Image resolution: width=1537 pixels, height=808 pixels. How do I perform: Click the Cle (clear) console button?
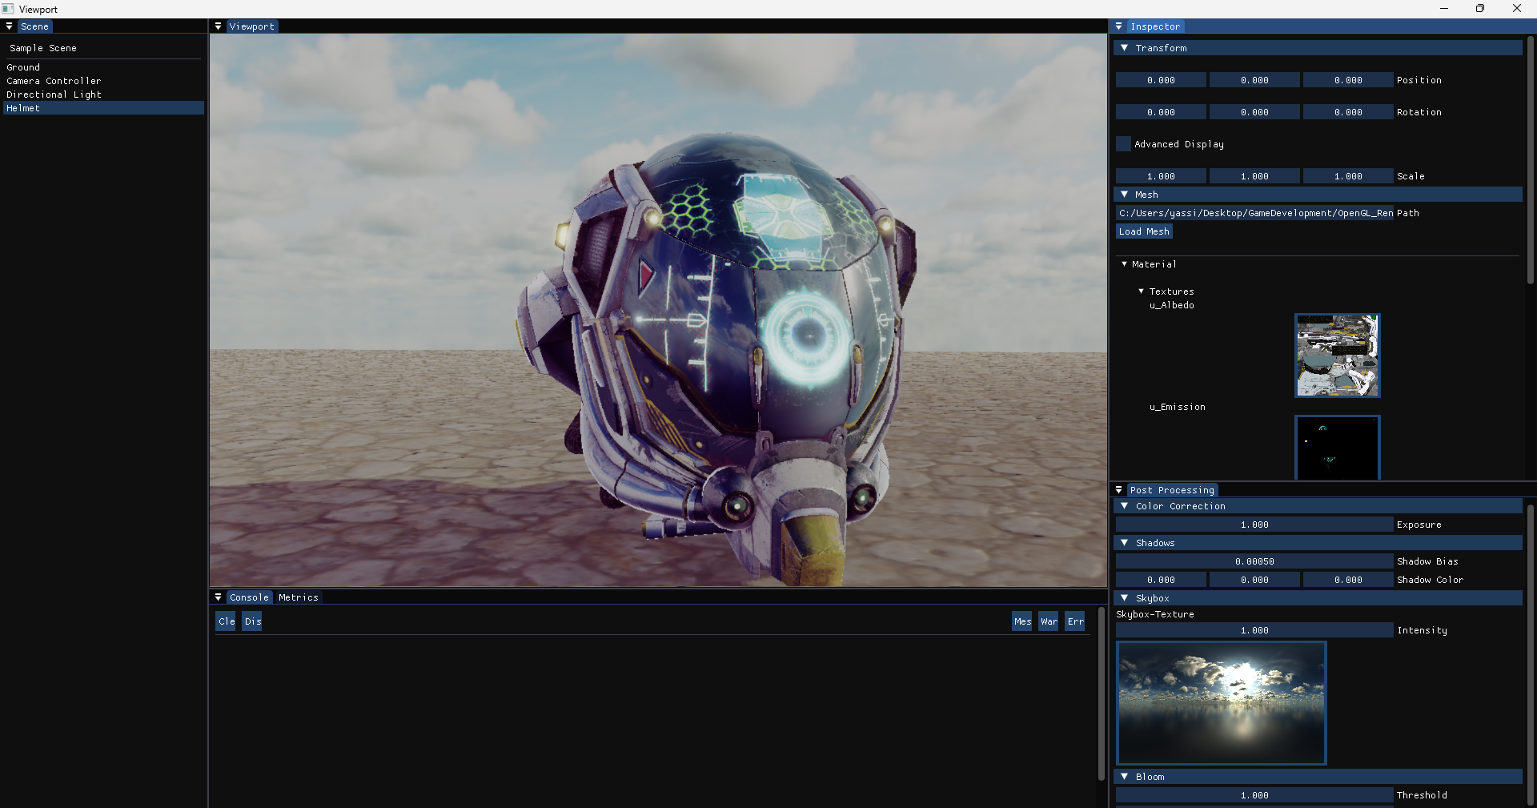tap(226, 621)
